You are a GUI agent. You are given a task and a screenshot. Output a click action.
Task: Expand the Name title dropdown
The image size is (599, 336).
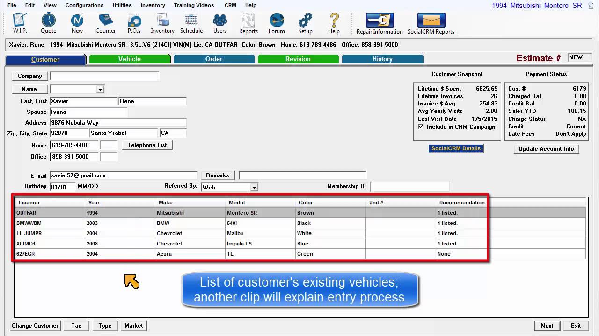[100, 89]
